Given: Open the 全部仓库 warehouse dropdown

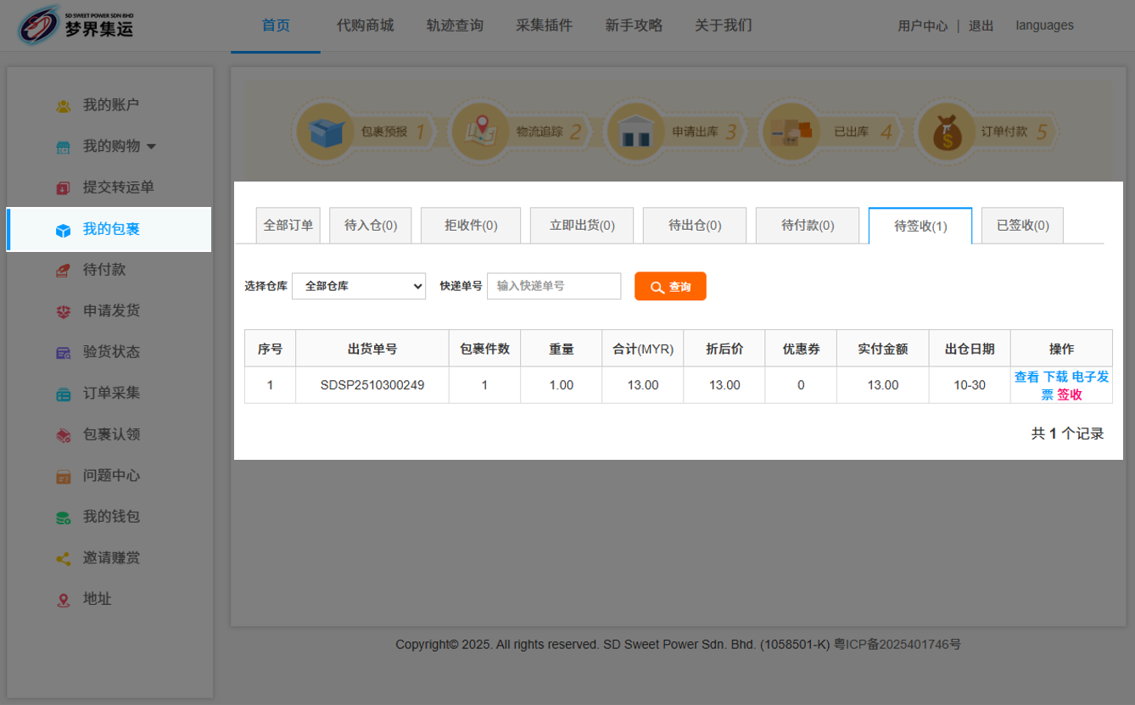Looking at the screenshot, I should pyautogui.click(x=359, y=287).
